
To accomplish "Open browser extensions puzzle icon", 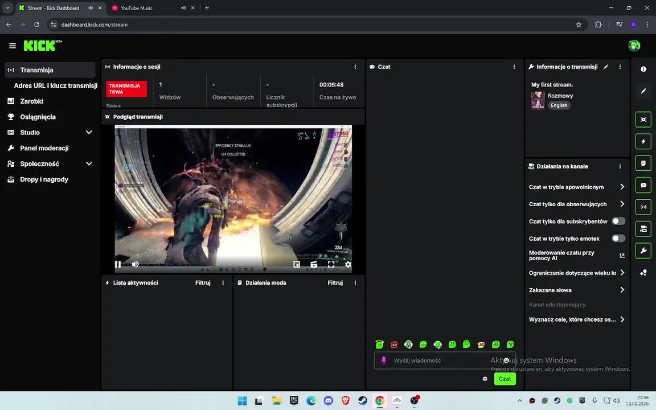I will 598,24.
